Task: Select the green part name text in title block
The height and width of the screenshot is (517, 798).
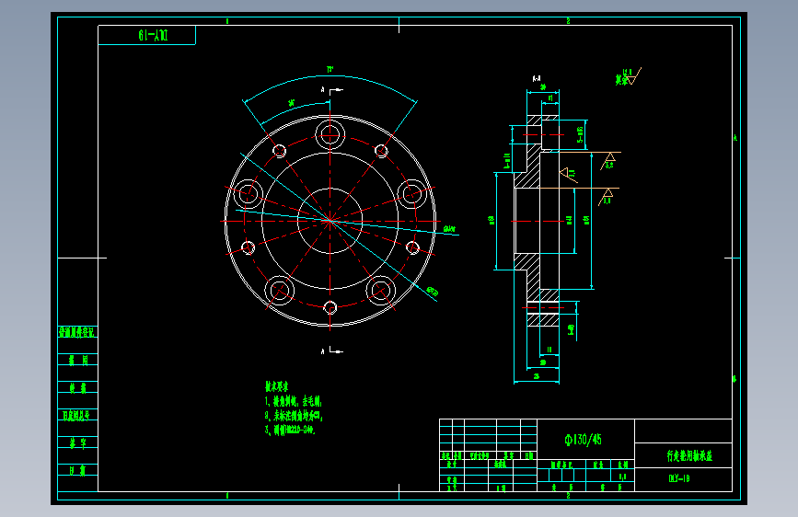Action: [689, 455]
